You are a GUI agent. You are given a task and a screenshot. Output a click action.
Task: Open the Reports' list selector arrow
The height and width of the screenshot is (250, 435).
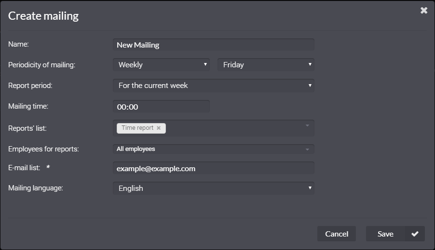[307, 125]
